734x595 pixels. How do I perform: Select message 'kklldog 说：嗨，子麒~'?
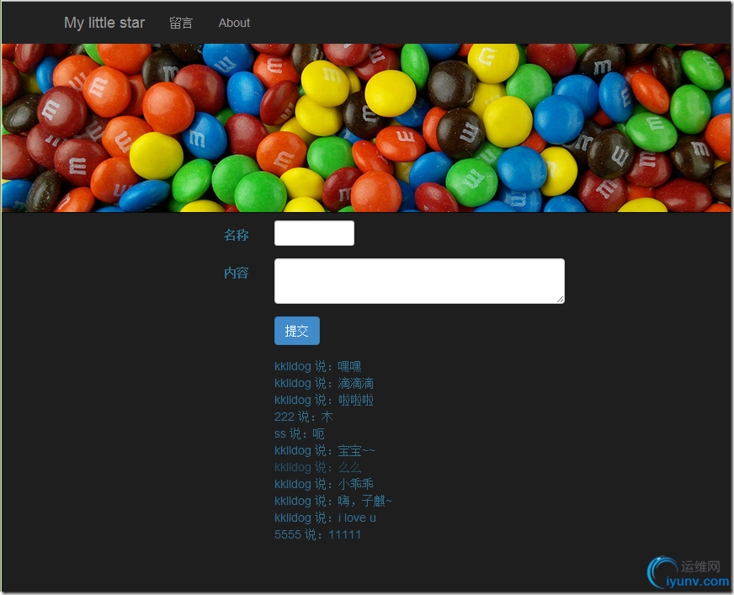(x=333, y=501)
